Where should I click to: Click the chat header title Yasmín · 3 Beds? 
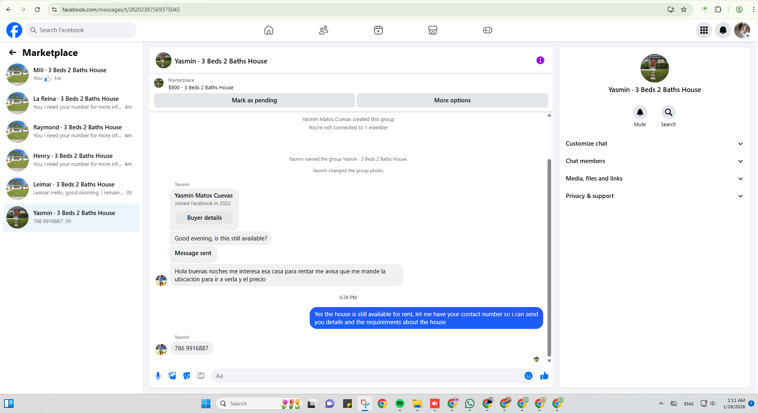click(x=221, y=61)
